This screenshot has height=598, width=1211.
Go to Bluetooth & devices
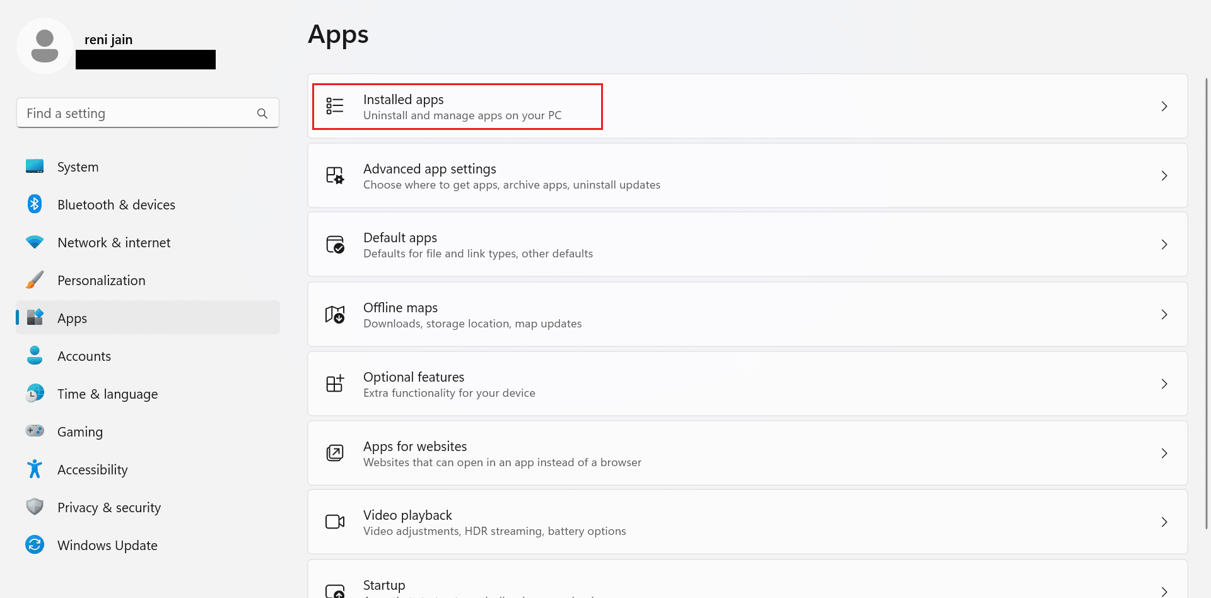pyautogui.click(x=148, y=204)
